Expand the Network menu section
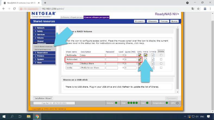Viewport: 214px width, 120px height. click(x=44, y=28)
